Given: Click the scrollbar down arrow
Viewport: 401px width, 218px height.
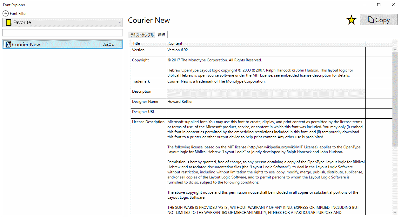Looking at the screenshot, I should pyautogui.click(x=395, y=212).
